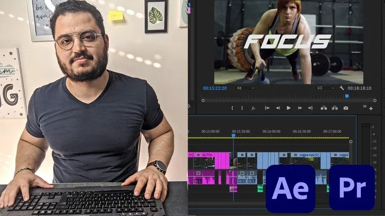Open the Button Editor plus icon
385x216 pixels.
pos(371,108)
